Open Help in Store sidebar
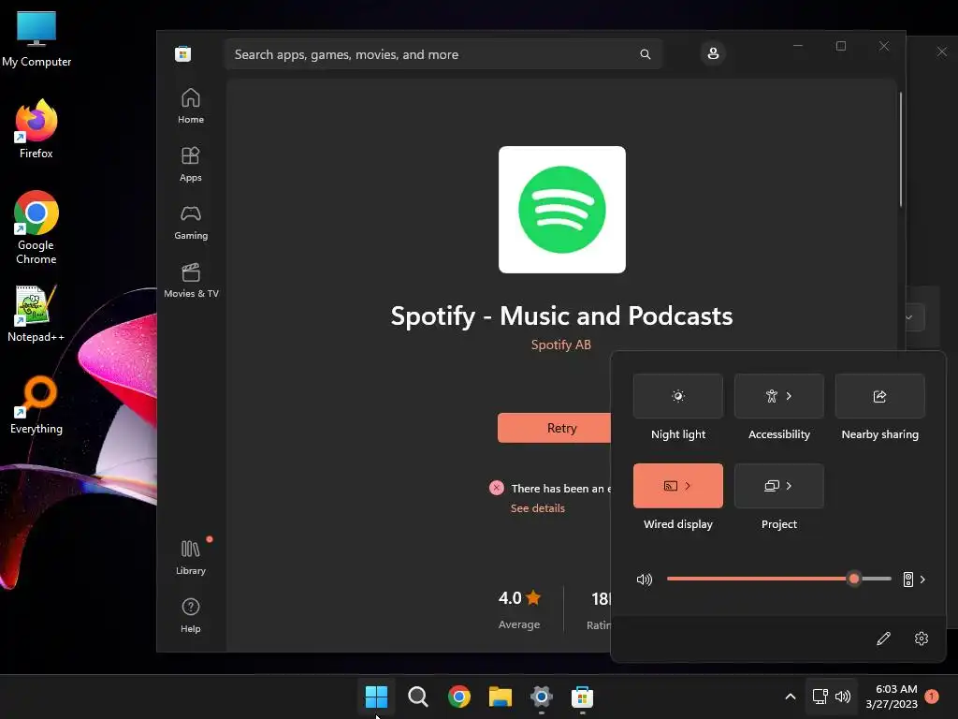Viewport: 958px width, 719px height. click(x=191, y=615)
